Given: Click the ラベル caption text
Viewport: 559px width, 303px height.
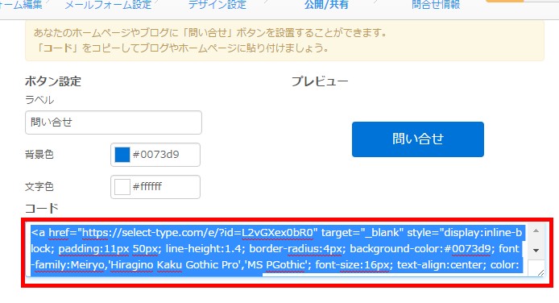Looking at the screenshot, I should [x=39, y=100].
